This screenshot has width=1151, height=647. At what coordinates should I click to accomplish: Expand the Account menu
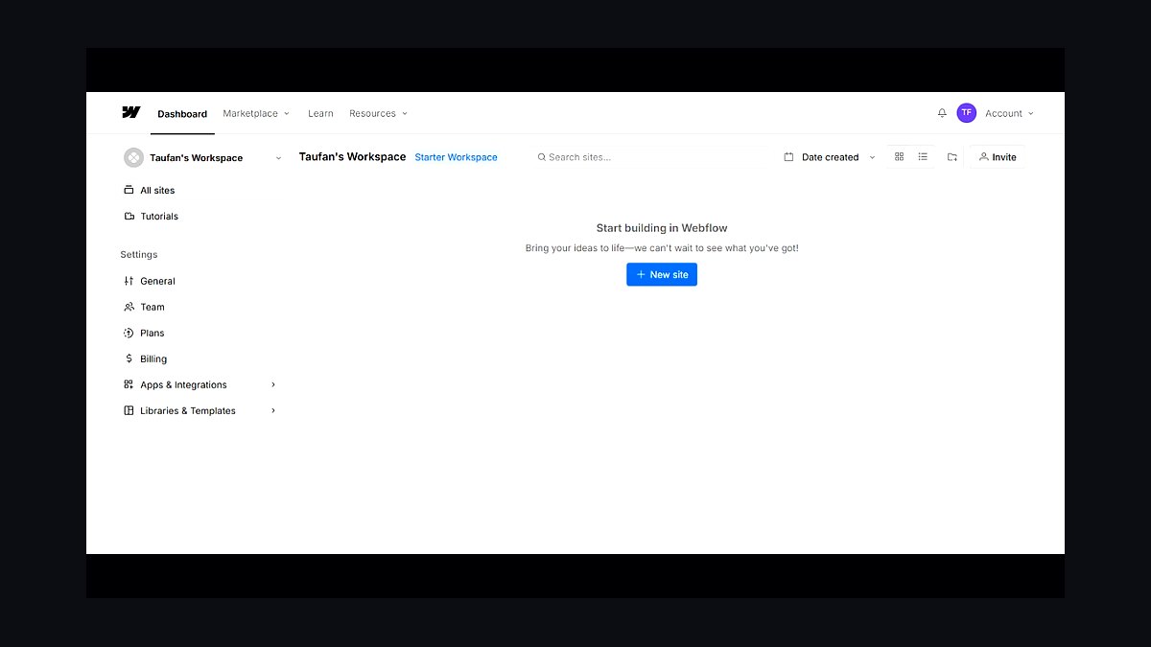[1009, 113]
